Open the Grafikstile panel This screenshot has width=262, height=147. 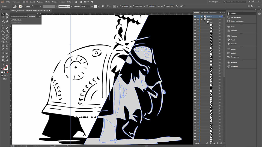coord(234,66)
